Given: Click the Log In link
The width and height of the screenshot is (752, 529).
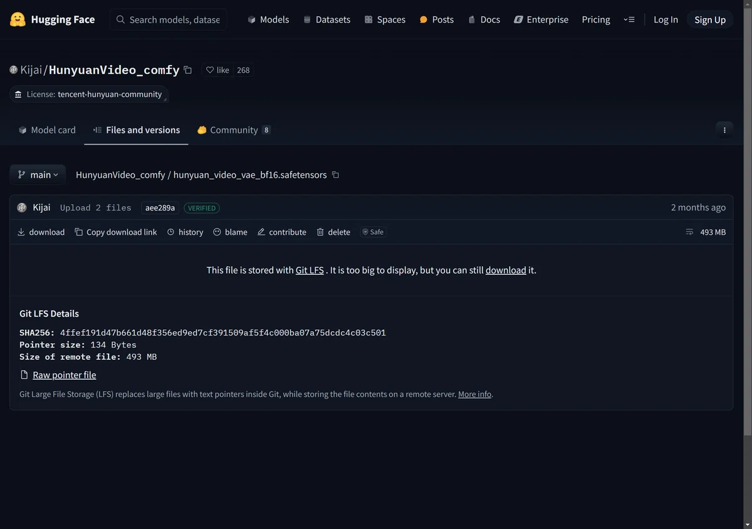Looking at the screenshot, I should click(x=666, y=19).
